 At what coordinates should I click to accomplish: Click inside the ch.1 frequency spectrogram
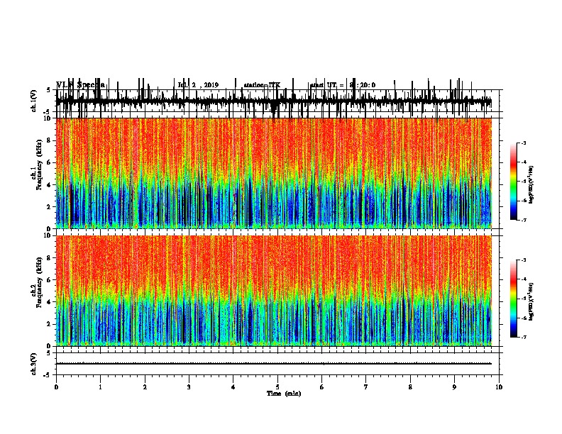[274, 173]
